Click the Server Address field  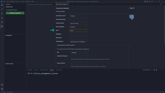click(x=78, y=27)
